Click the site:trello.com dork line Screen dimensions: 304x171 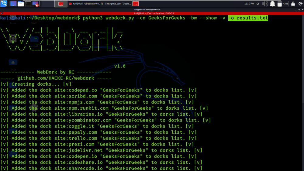(98, 138)
